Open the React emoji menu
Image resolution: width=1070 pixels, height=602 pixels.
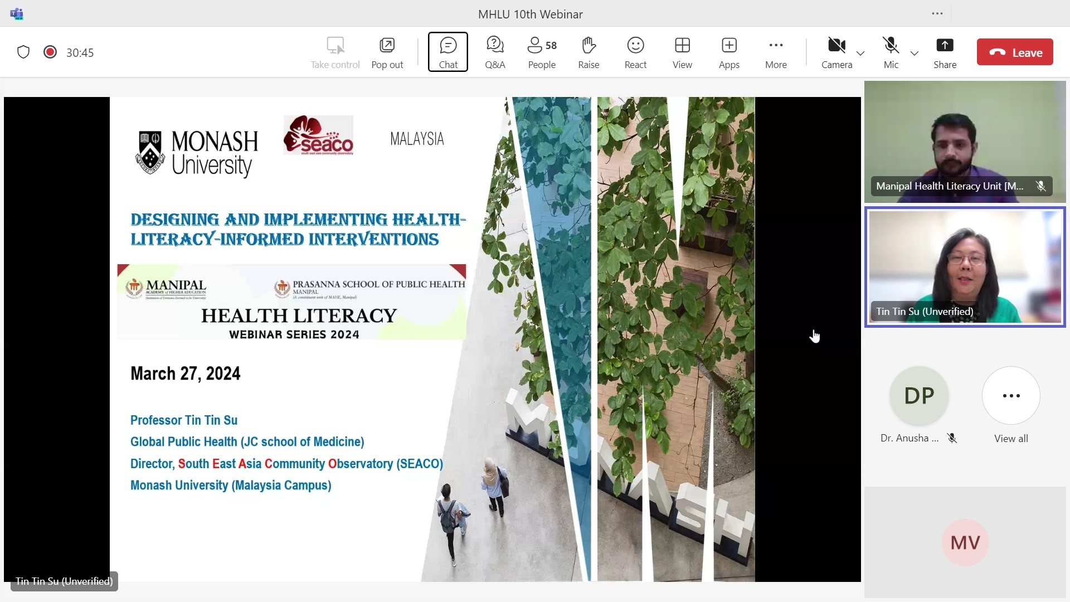pyautogui.click(x=635, y=52)
